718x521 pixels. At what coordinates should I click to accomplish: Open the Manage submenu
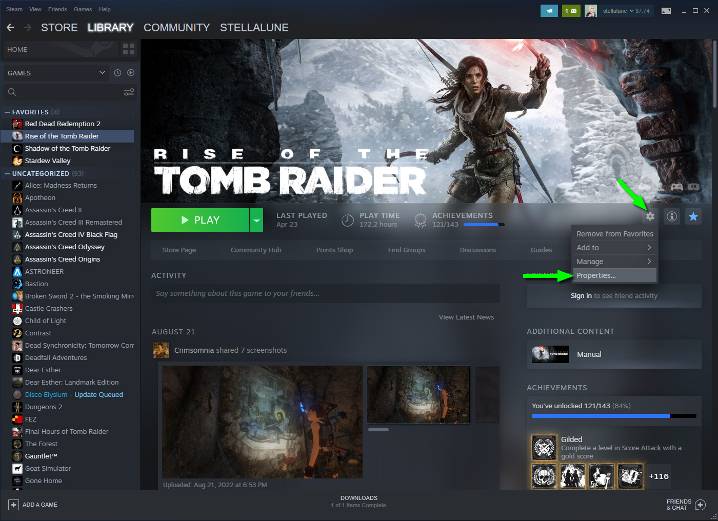pyautogui.click(x=614, y=262)
